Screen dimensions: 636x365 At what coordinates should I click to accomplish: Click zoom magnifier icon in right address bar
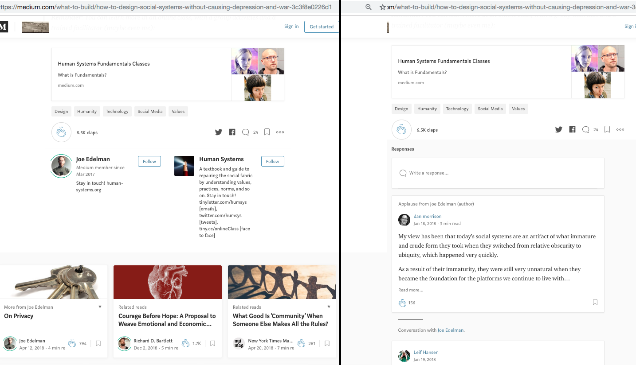369,7
